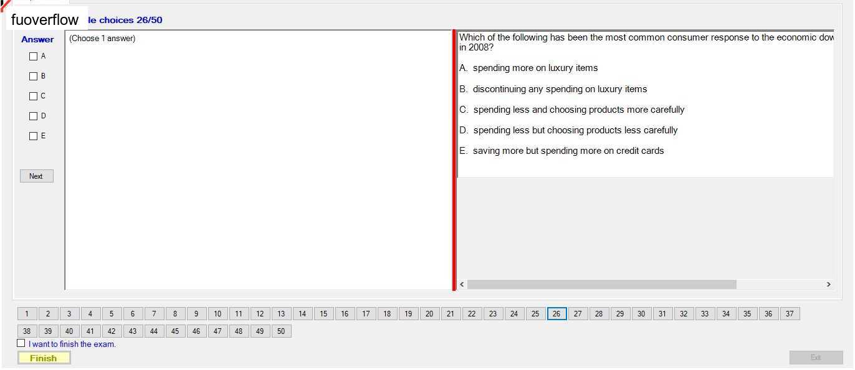Go to question 3
This screenshot has width=855, height=370.
69,314
